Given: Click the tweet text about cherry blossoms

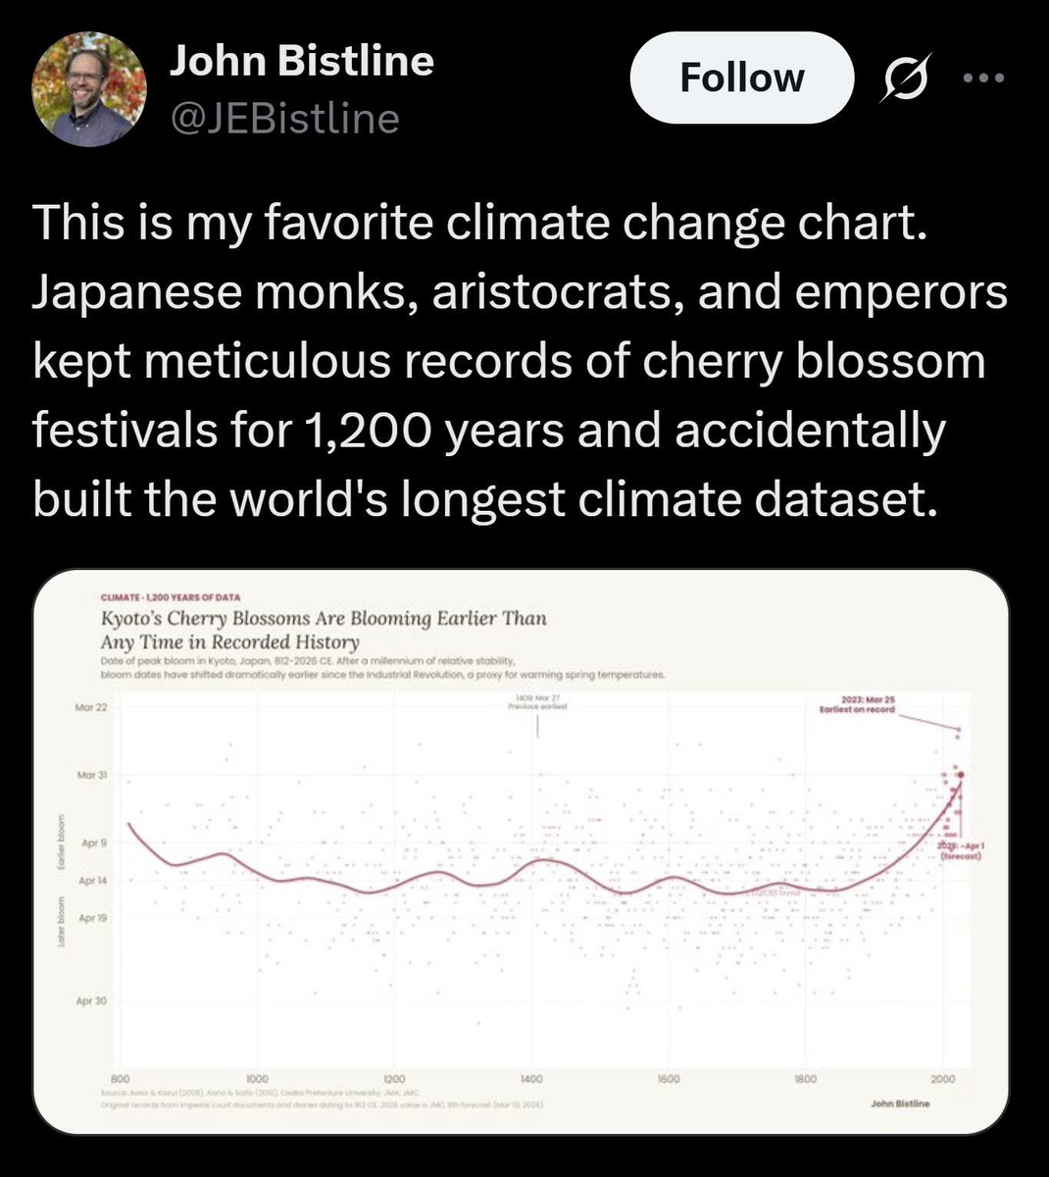Looking at the screenshot, I should (520, 363).
